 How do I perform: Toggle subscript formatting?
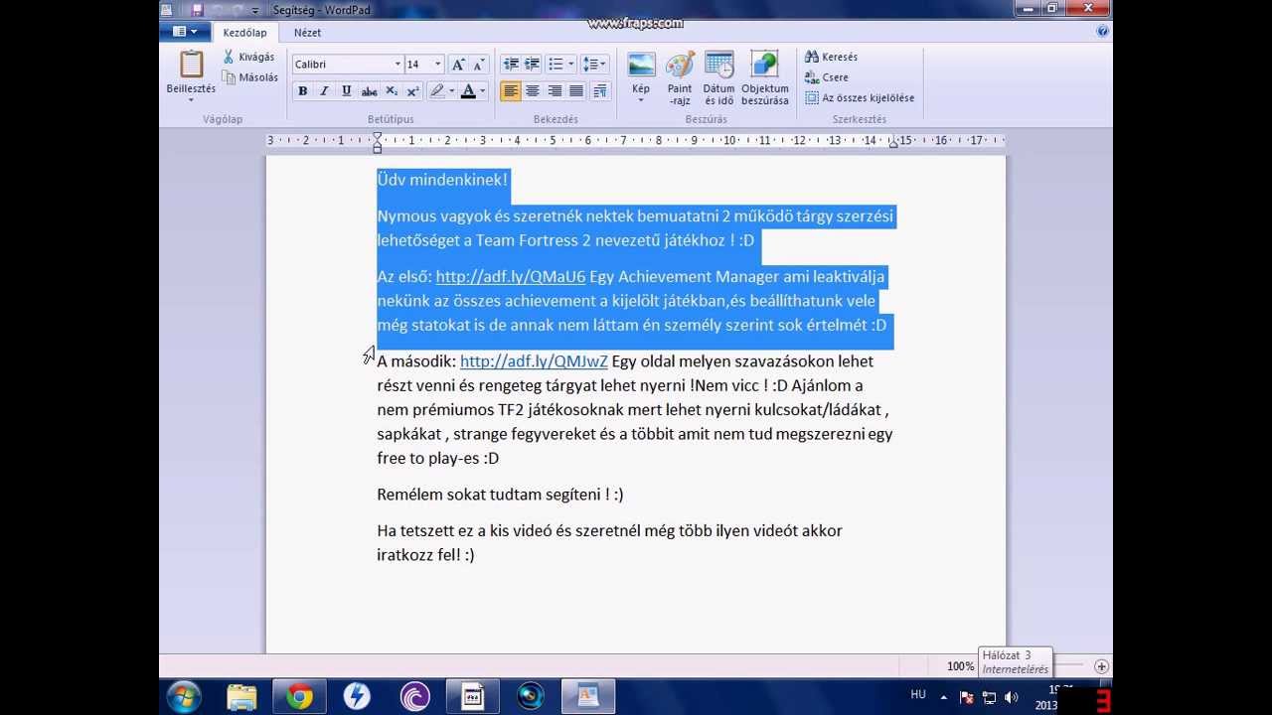[x=391, y=91]
